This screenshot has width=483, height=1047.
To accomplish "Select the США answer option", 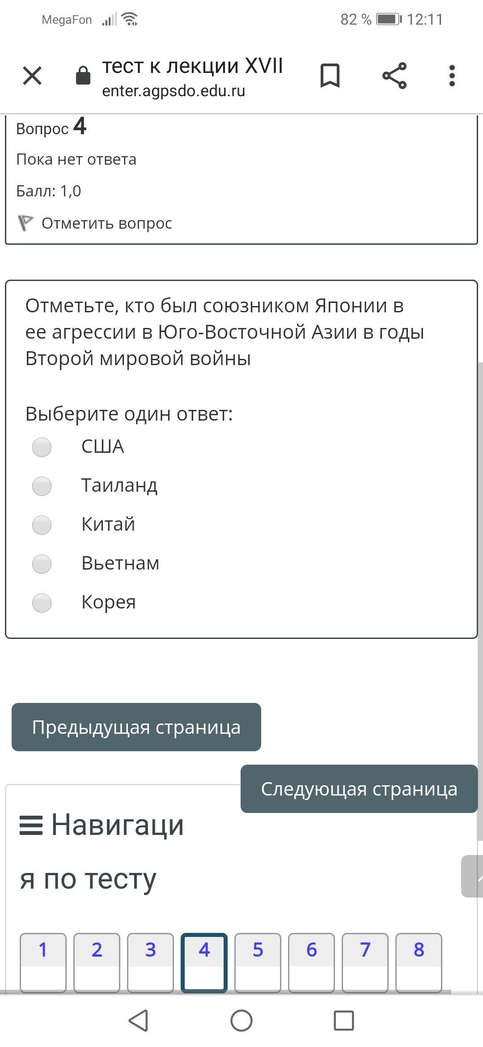I will (x=42, y=447).
